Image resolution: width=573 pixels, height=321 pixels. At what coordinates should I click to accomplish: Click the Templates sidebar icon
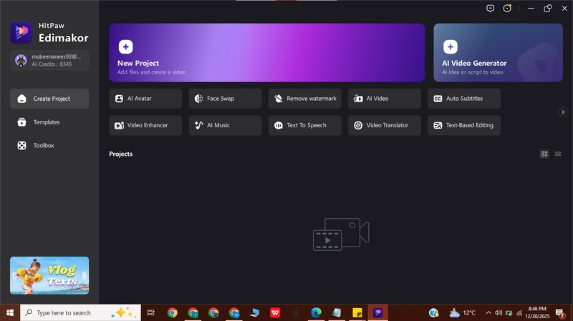point(21,122)
